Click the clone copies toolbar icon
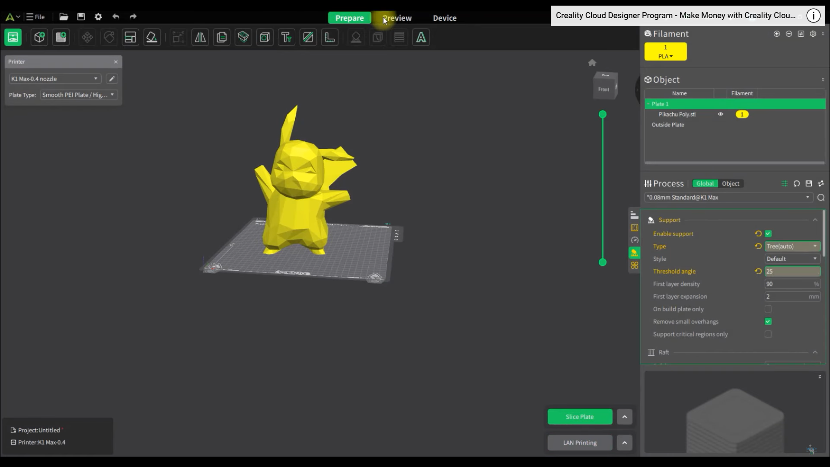 [x=222, y=38]
